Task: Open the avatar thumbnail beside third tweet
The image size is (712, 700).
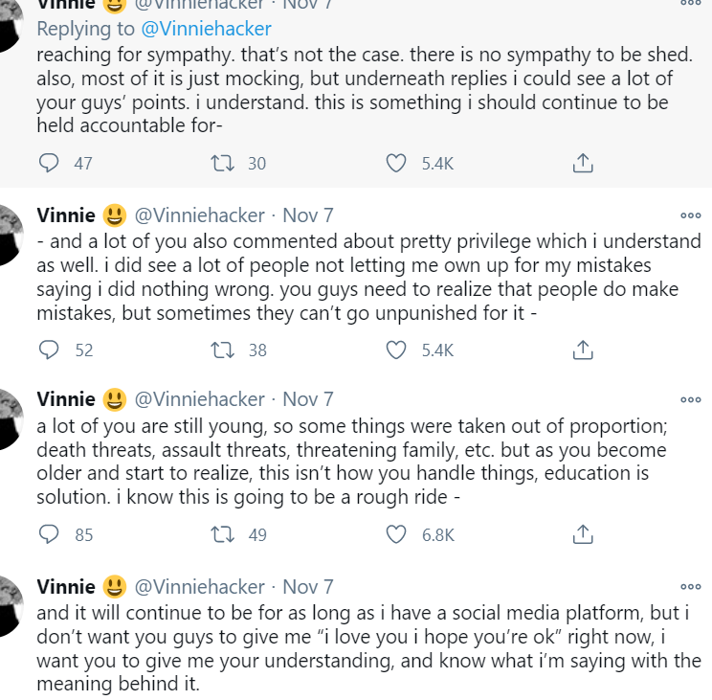Action: (9, 418)
